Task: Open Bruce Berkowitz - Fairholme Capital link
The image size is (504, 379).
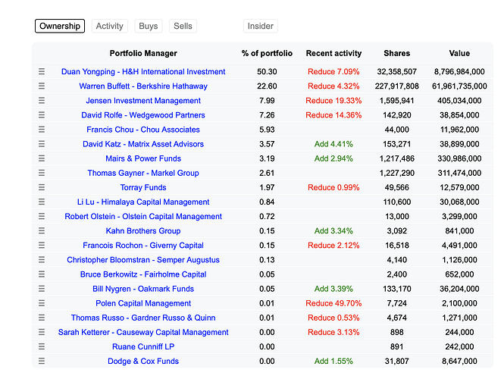Action: click(143, 274)
